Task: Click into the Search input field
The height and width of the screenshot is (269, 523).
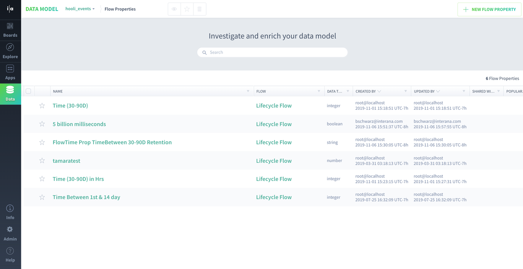Action: [x=273, y=52]
